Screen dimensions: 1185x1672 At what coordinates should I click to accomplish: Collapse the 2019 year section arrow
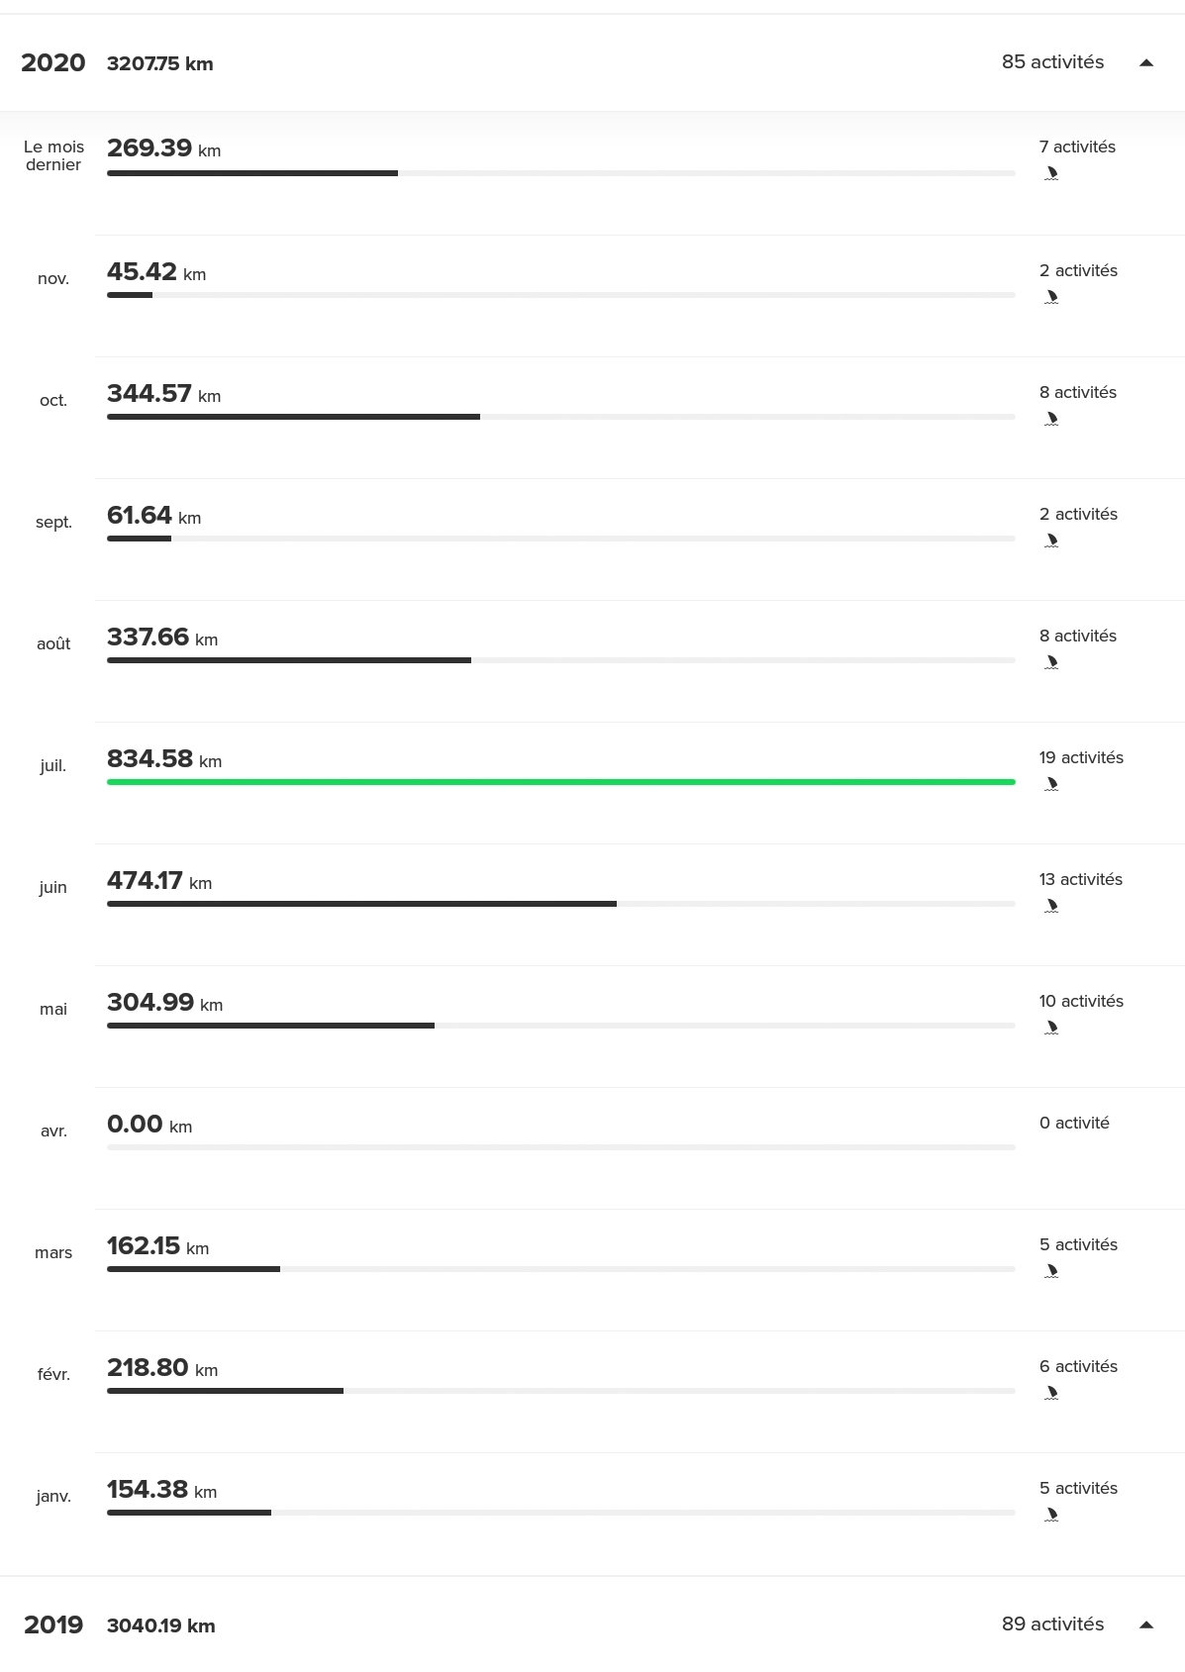coord(1146,1624)
